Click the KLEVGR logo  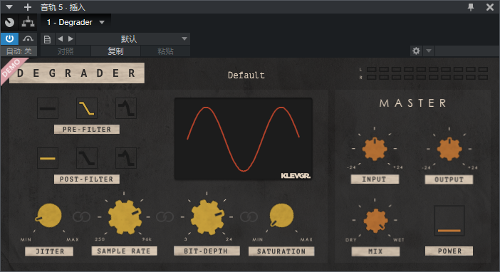(x=296, y=176)
